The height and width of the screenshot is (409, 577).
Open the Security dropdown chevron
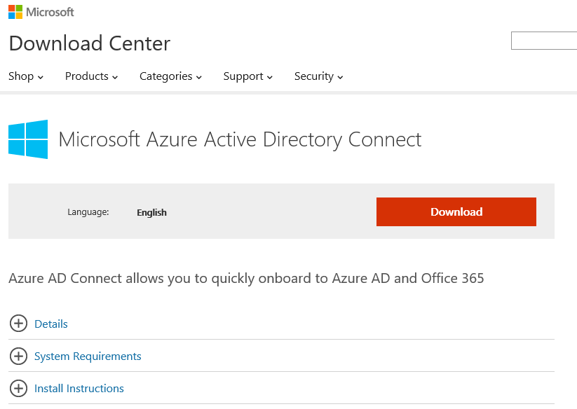click(x=340, y=77)
